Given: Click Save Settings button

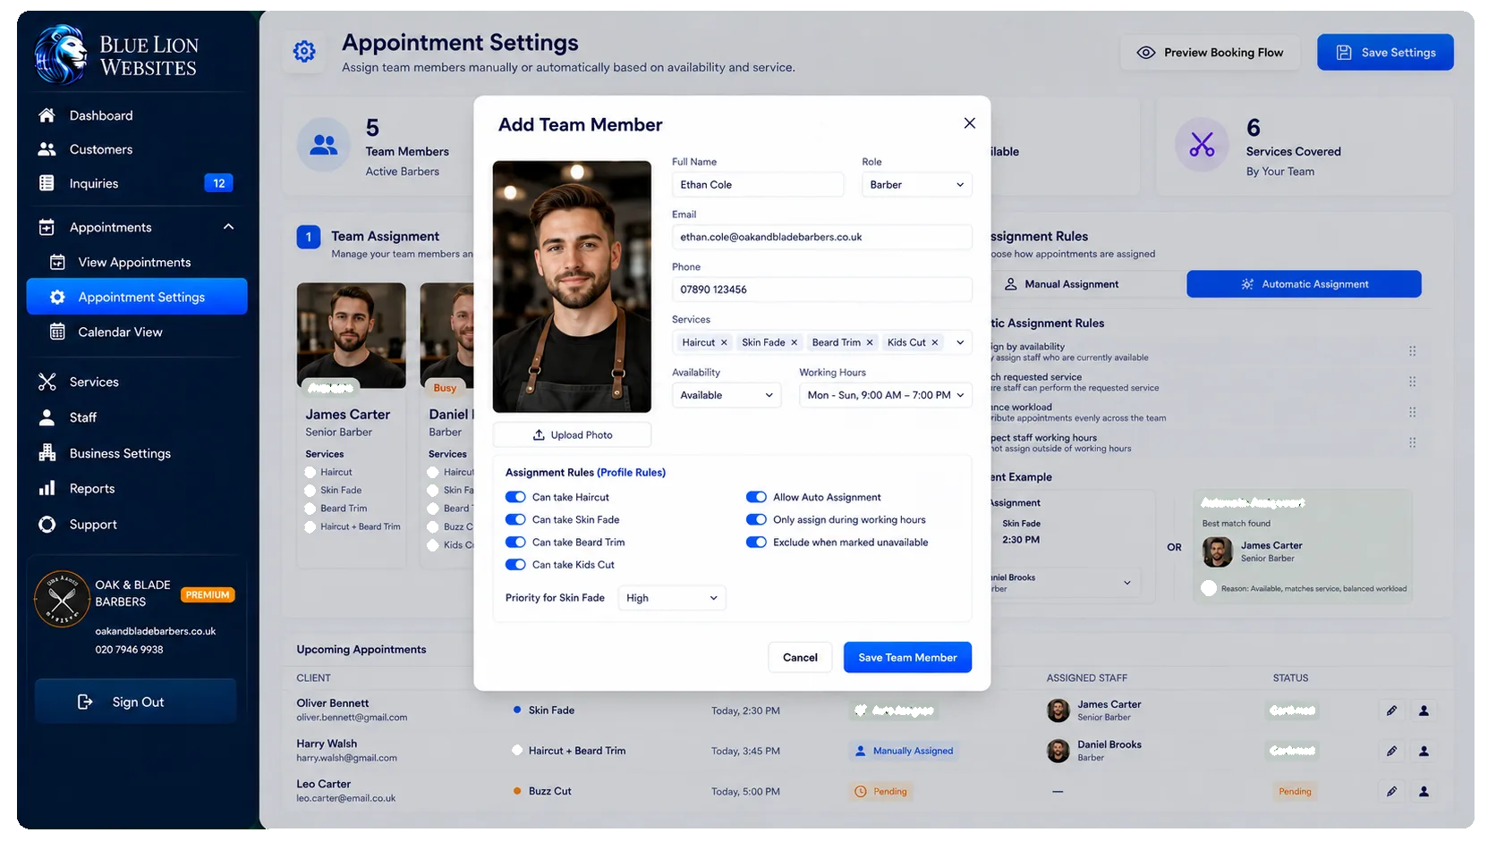Looking at the screenshot, I should pyautogui.click(x=1385, y=53).
